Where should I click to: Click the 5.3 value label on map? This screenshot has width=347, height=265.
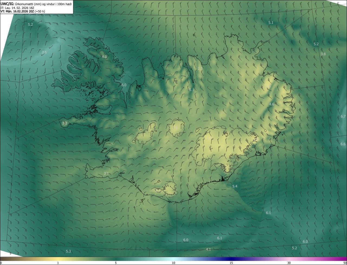[x=68, y=251]
